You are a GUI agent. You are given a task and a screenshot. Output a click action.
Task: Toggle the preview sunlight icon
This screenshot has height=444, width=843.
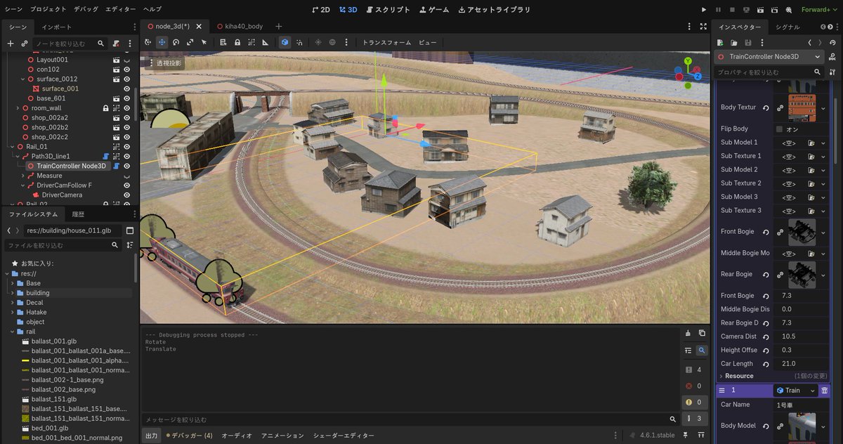pyautogui.click(x=318, y=42)
